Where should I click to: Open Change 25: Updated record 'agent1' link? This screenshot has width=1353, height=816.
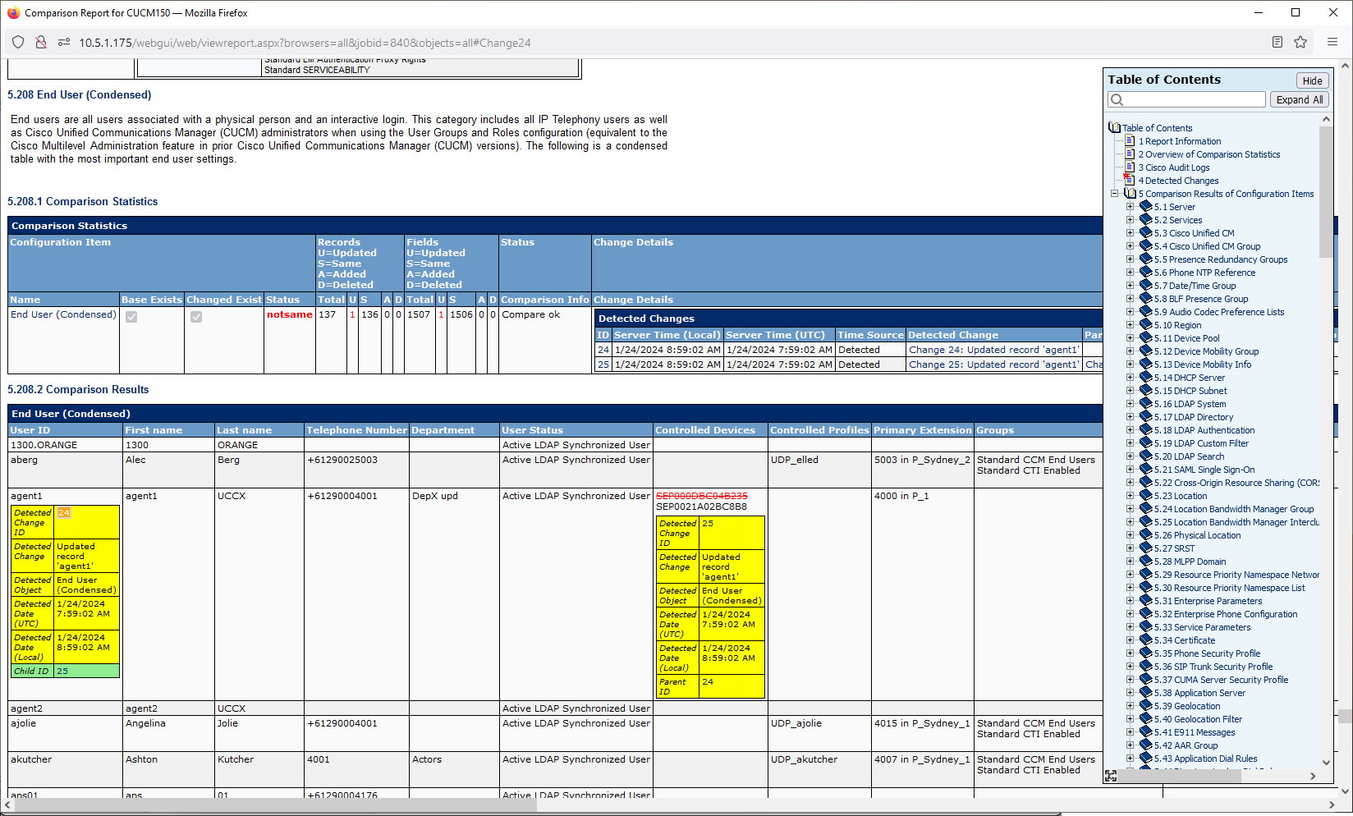[993, 364]
